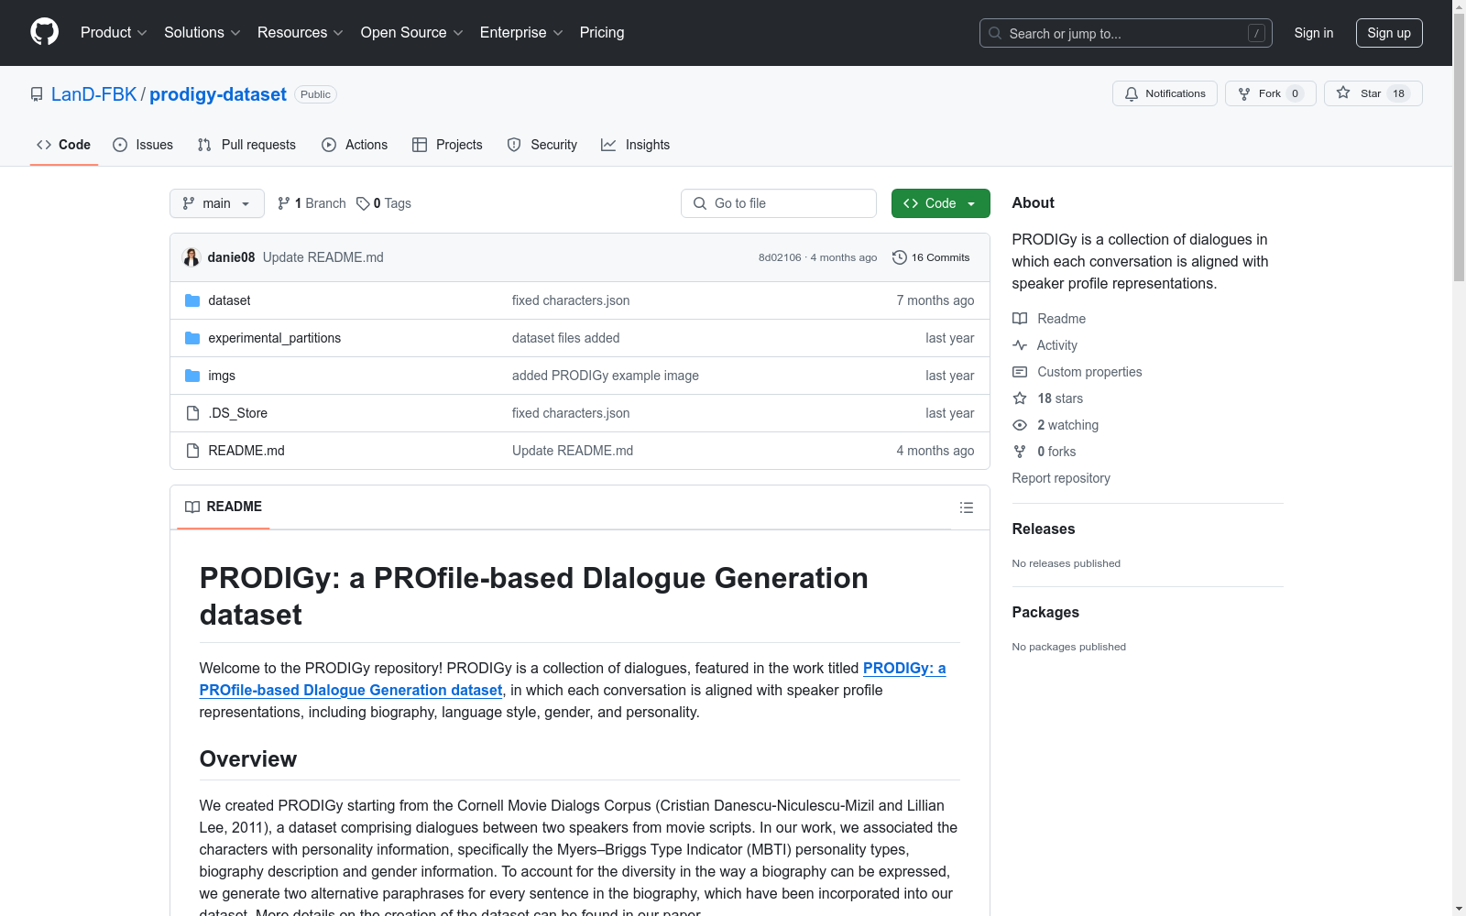Open the Packages section heading
The image size is (1466, 916).
[x=1045, y=612]
